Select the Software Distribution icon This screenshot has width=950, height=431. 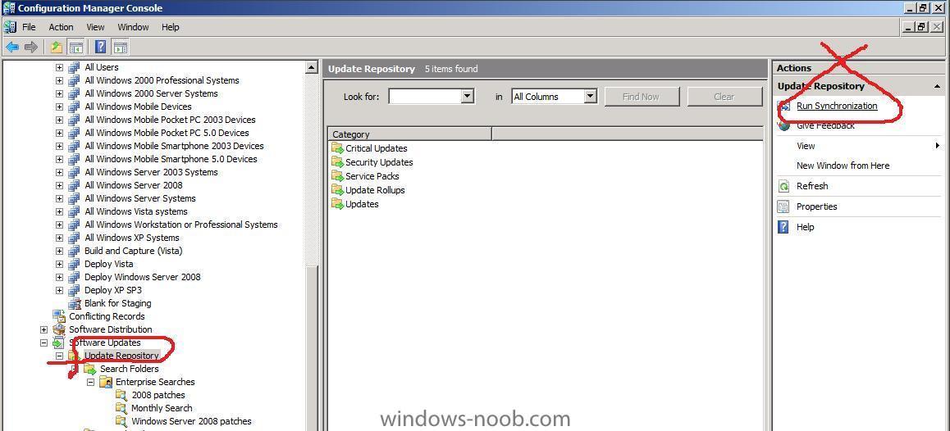pos(59,329)
